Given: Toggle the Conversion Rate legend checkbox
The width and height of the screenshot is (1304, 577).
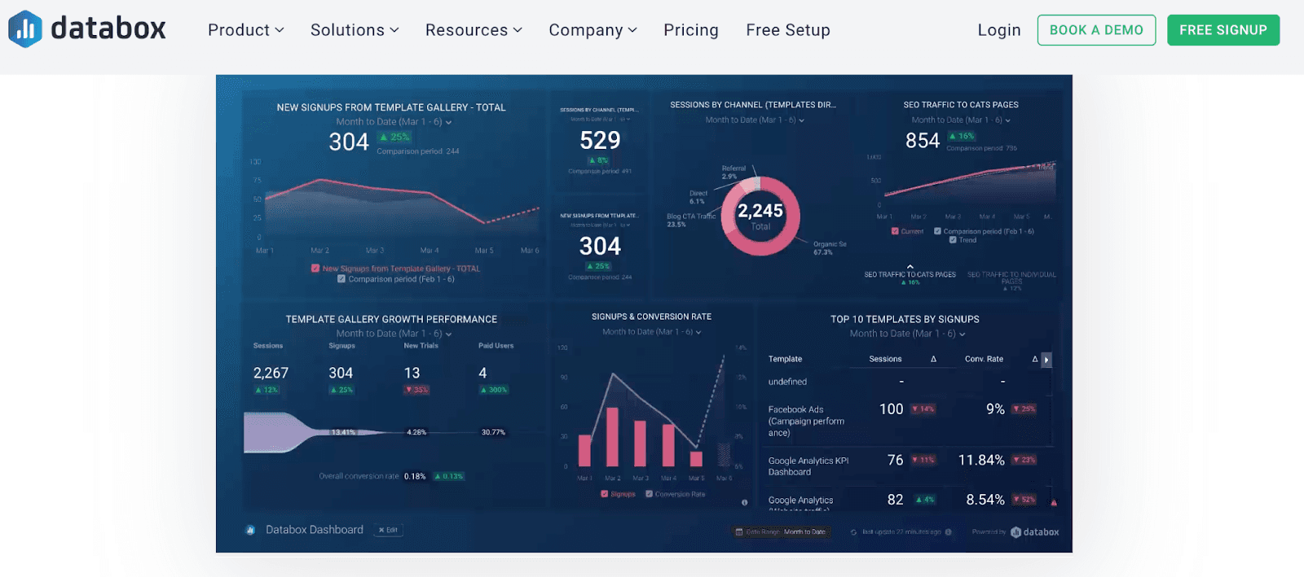Looking at the screenshot, I should point(649,494).
